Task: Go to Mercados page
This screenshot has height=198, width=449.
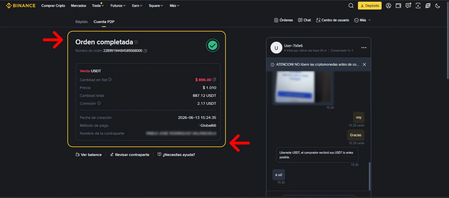Action: (x=79, y=6)
